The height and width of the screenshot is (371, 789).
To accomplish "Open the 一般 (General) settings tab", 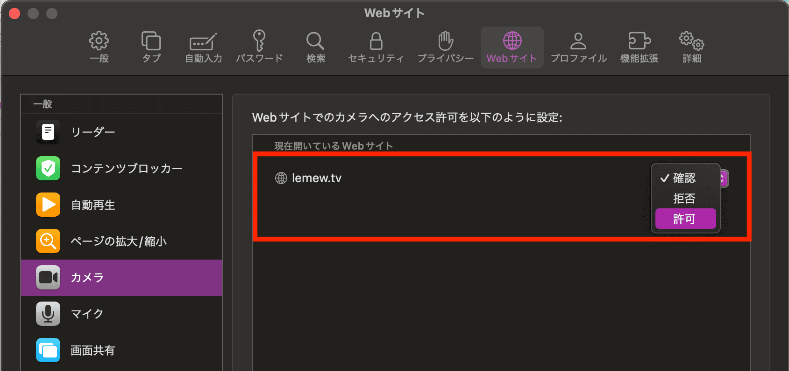I will pos(99,47).
